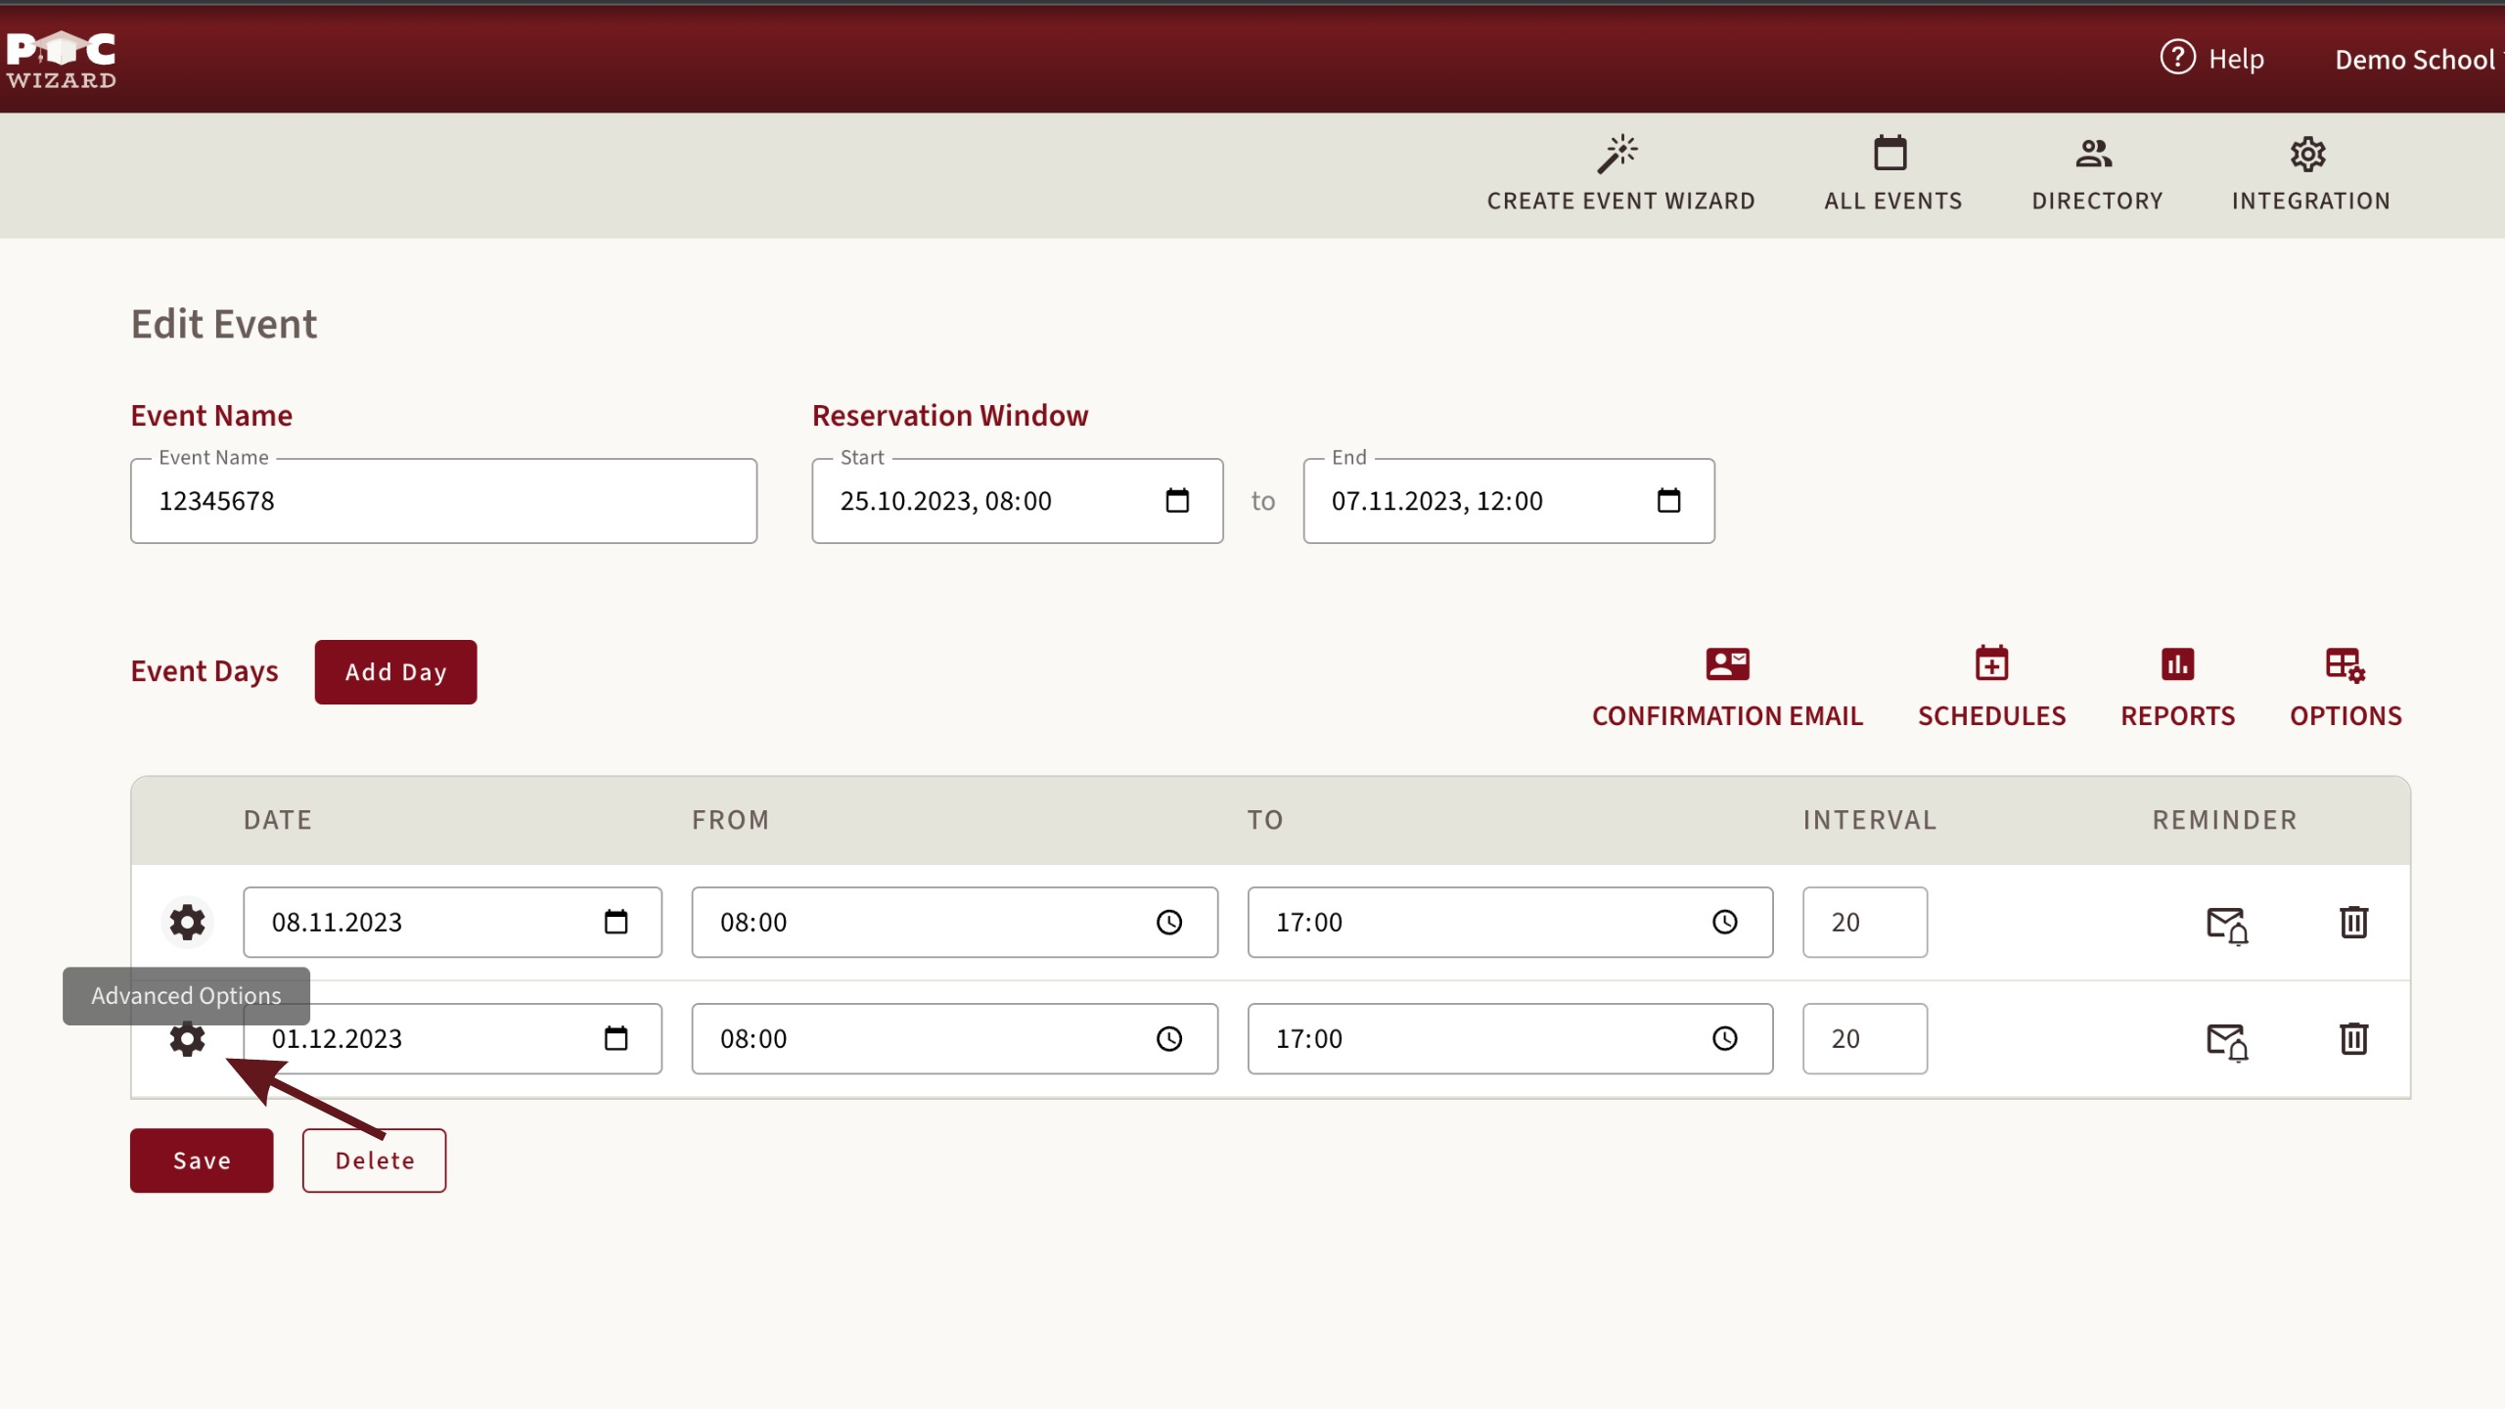Open calendar picker for reservation End
Viewport: 2505px width, 1409px height.
1668,501
